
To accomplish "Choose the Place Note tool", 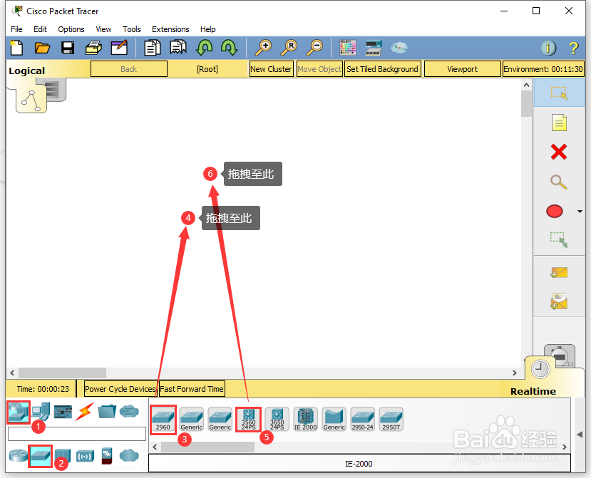I will [559, 123].
